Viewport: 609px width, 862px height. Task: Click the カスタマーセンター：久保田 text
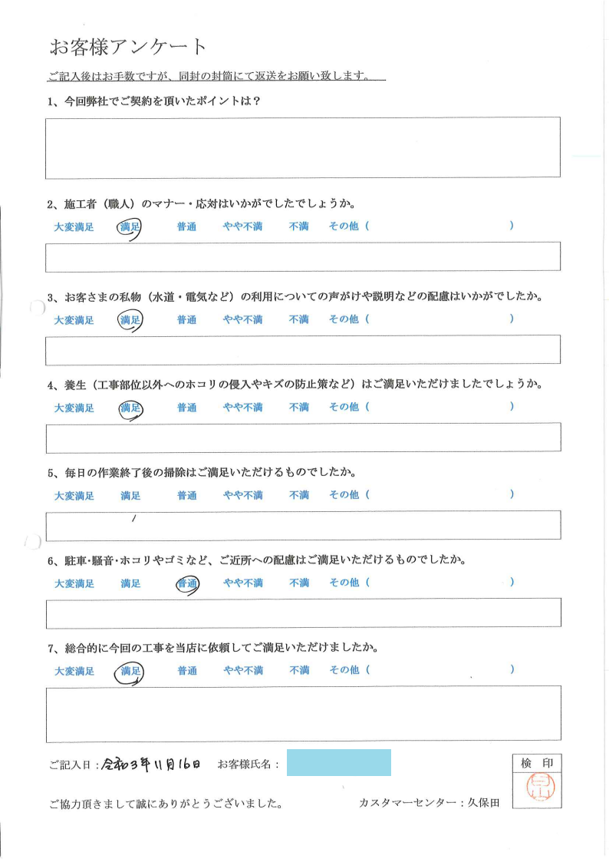click(428, 803)
